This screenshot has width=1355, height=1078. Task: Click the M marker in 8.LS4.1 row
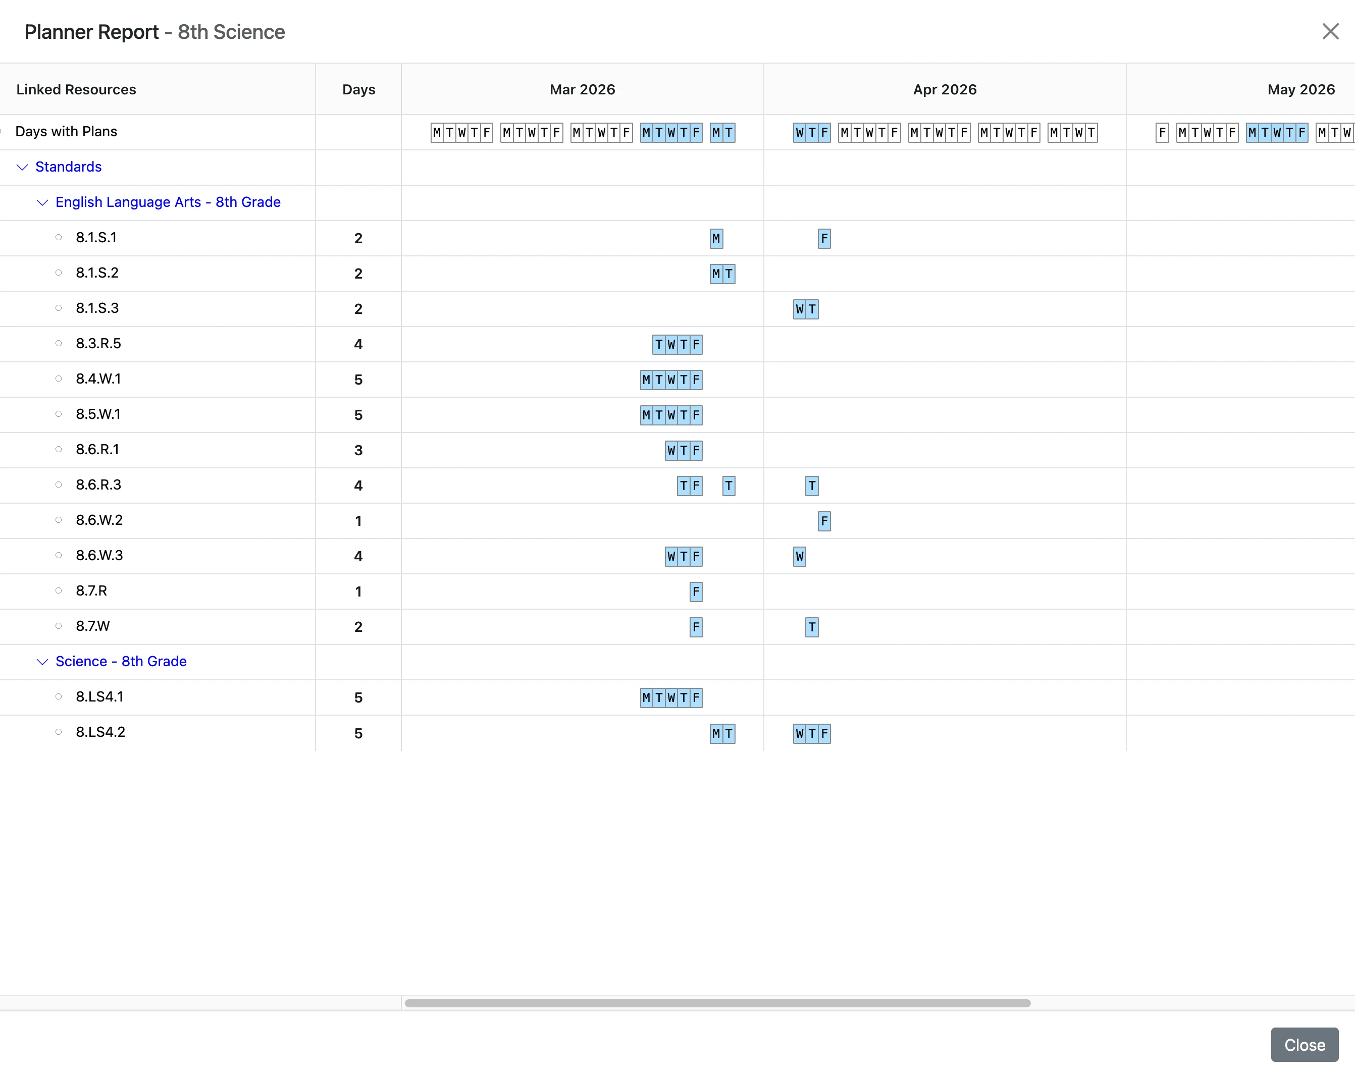click(x=647, y=697)
